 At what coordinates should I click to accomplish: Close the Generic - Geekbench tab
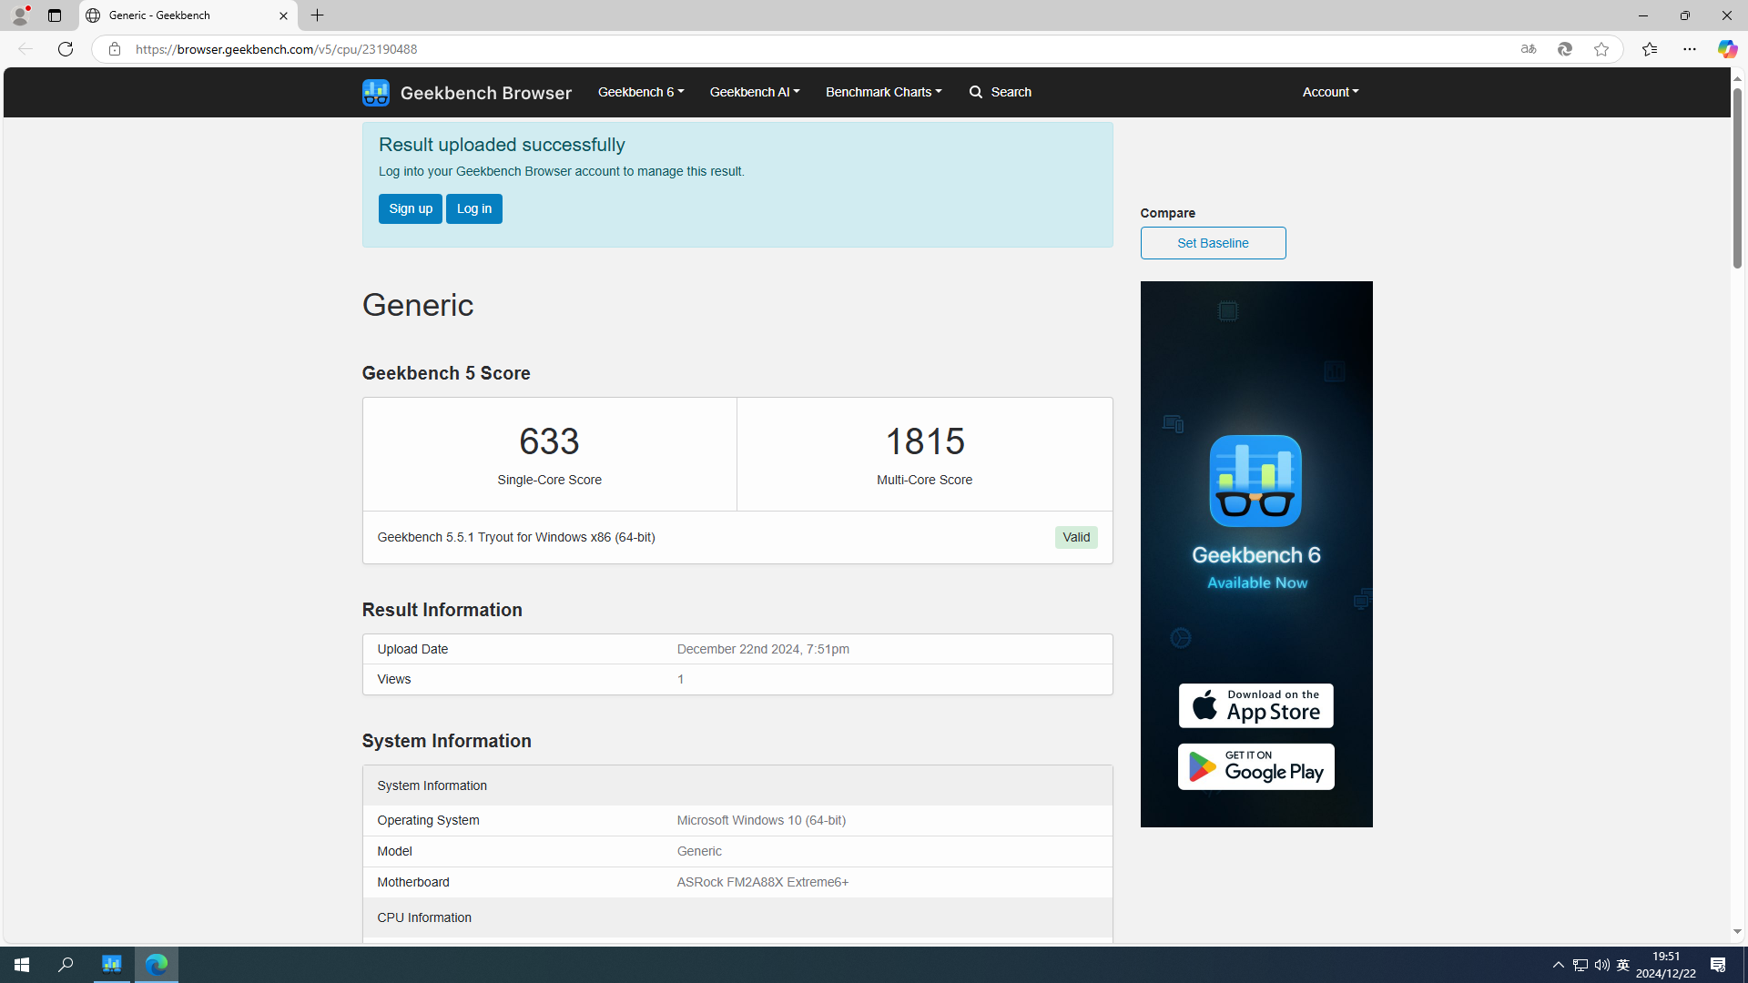283,15
